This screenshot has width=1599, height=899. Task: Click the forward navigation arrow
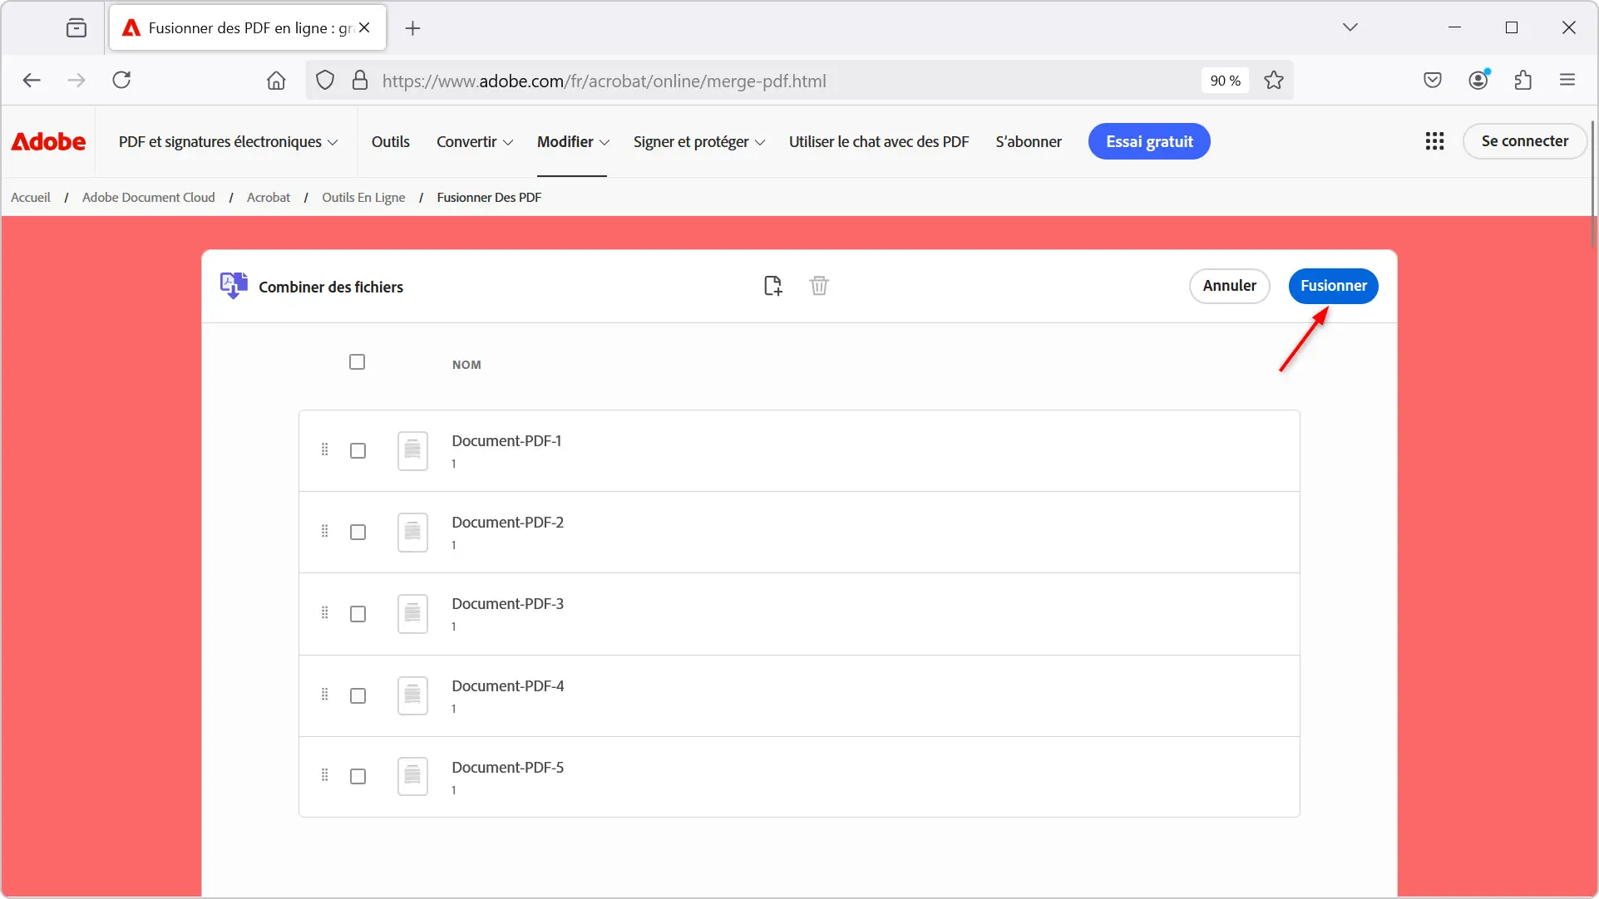[x=76, y=81]
